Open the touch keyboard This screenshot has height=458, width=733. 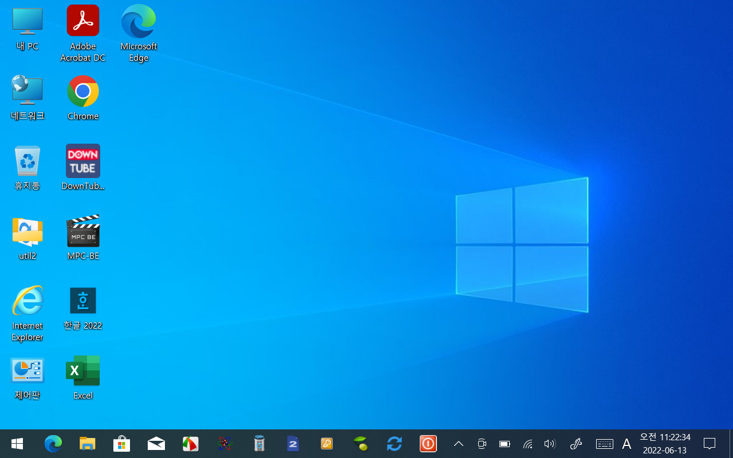pos(605,444)
